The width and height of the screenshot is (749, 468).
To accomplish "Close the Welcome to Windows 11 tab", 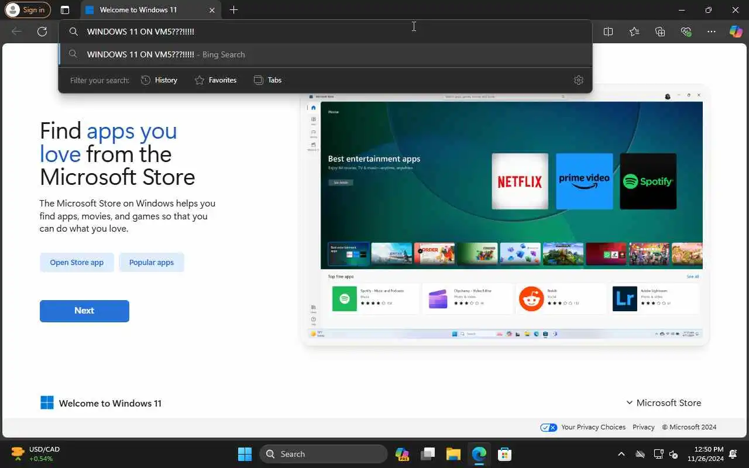I will point(212,10).
